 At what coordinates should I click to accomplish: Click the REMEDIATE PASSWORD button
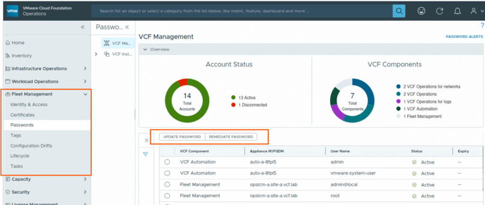[x=231, y=137]
